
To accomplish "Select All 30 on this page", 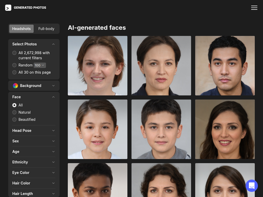I will click(x=14, y=72).
